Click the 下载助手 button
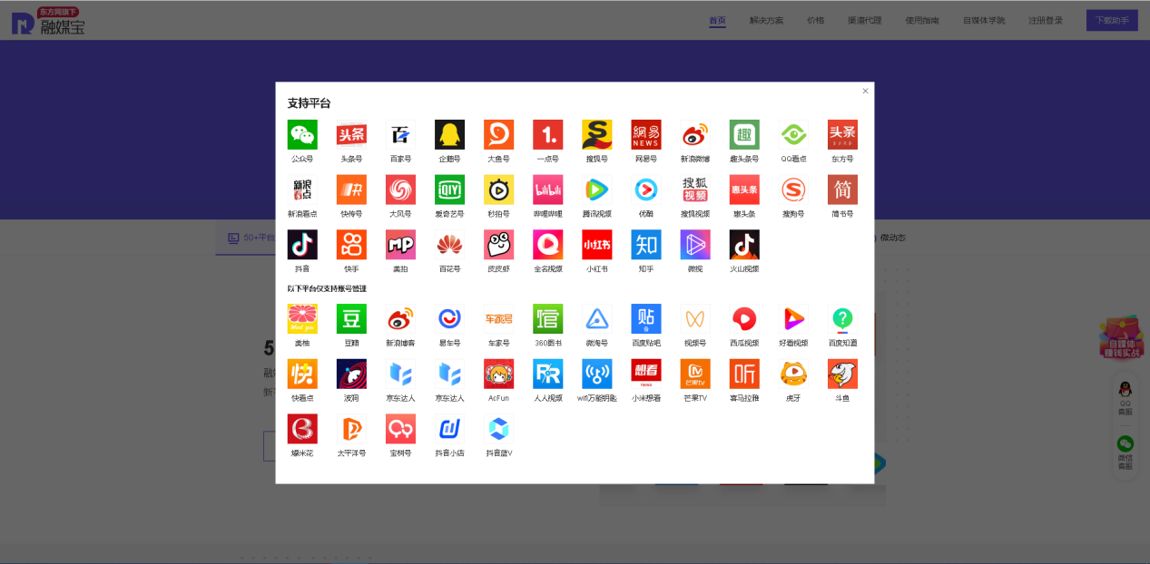1150x564 pixels. point(1111,20)
